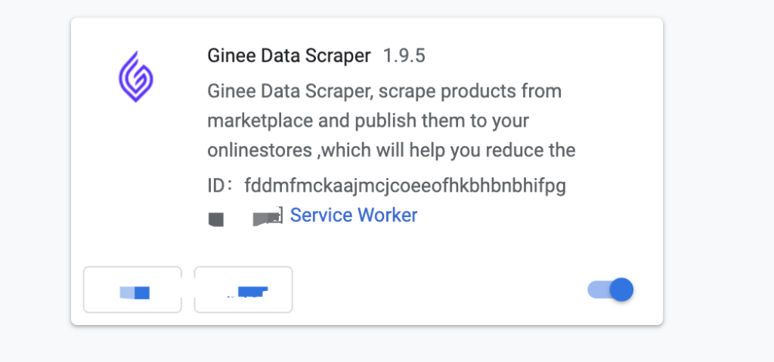Open the Service Worker inspect link
This screenshot has width=774, height=362.
pyautogui.click(x=354, y=215)
